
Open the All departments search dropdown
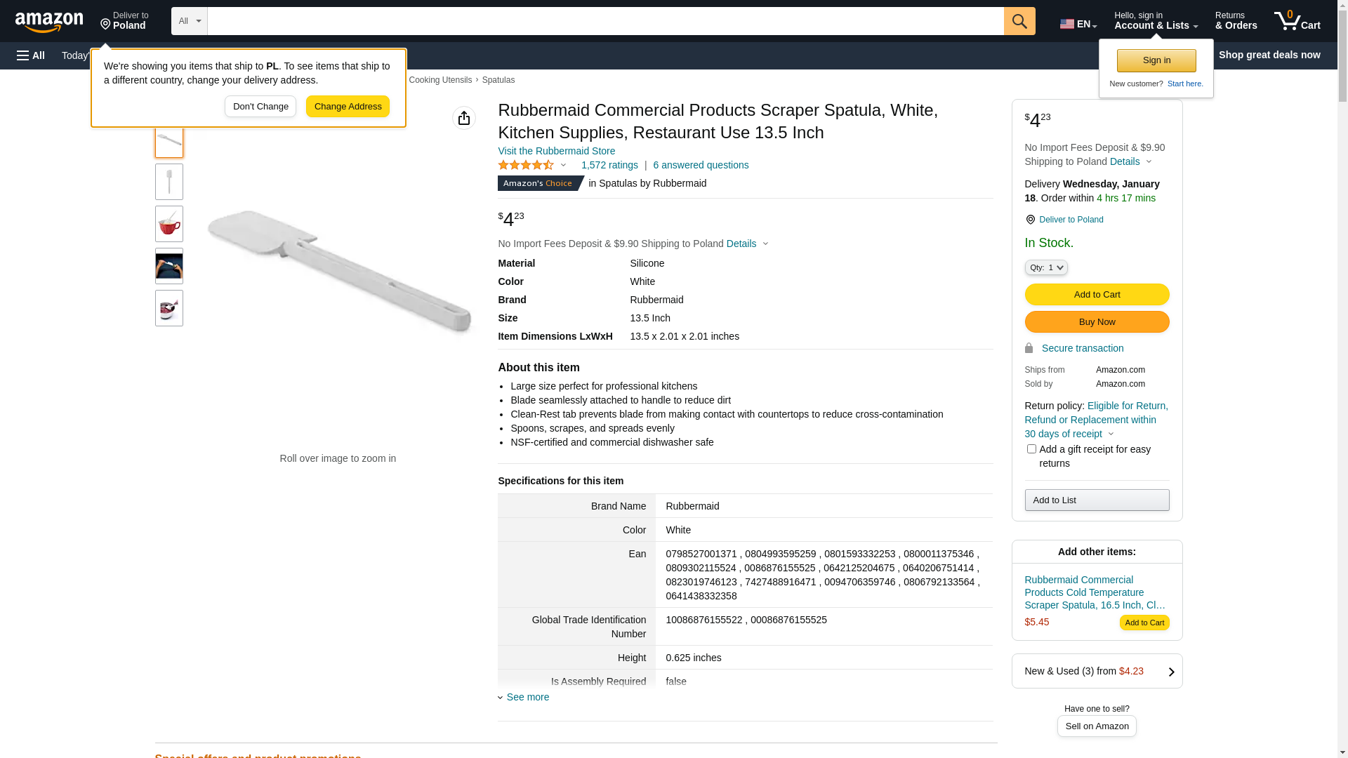pyautogui.click(x=189, y=21)
